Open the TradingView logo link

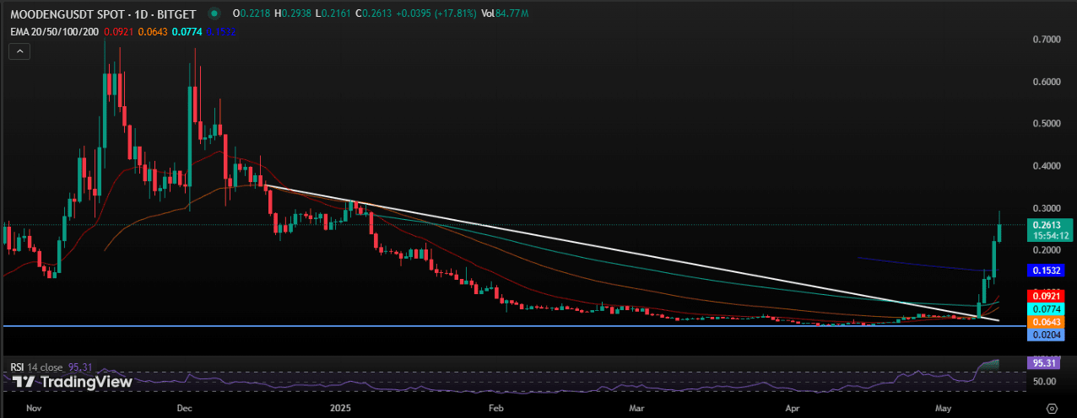coord(73,382)
